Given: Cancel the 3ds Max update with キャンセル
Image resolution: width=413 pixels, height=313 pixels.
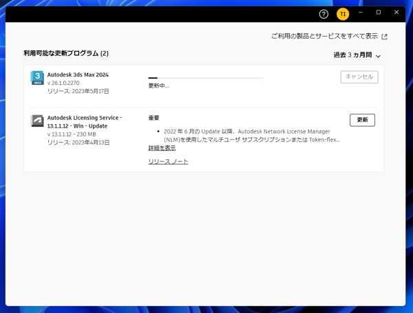Looking at the screenshot, I should tap(359, 77).
